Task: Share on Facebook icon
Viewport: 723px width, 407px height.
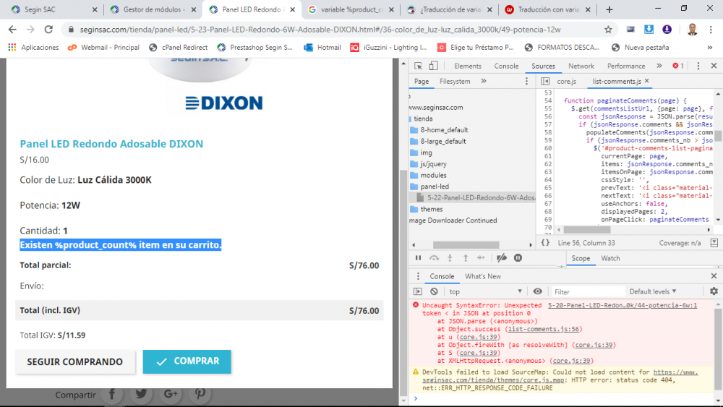Action: (x=112, y=394)
